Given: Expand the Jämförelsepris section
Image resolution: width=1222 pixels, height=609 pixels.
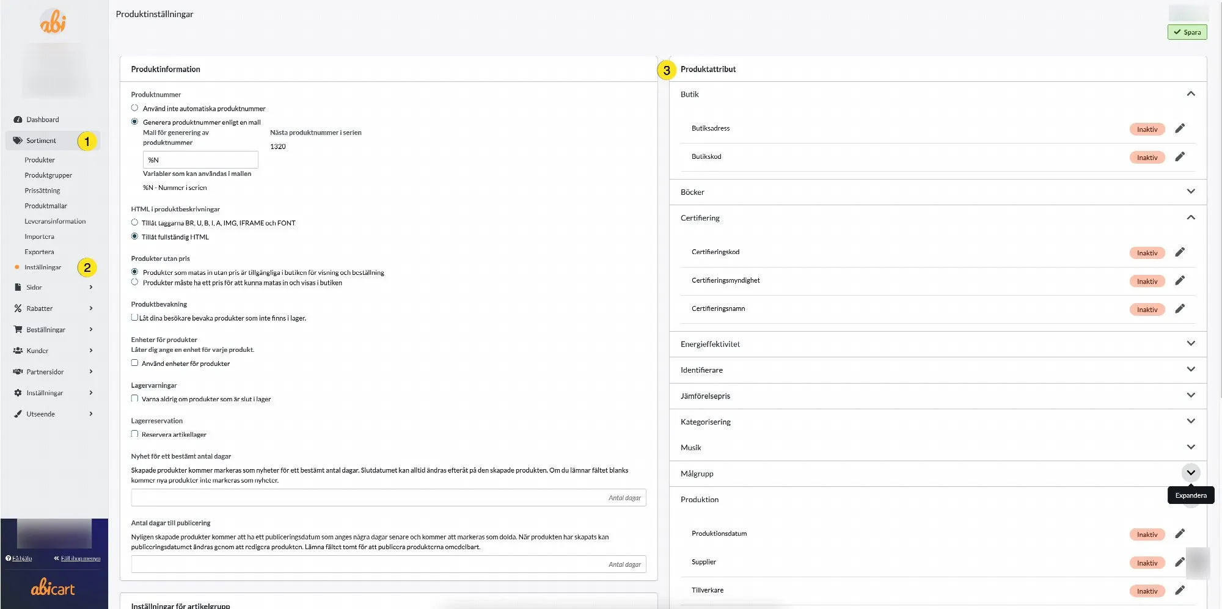Looking at the screenshot, I should [1191, 396].
